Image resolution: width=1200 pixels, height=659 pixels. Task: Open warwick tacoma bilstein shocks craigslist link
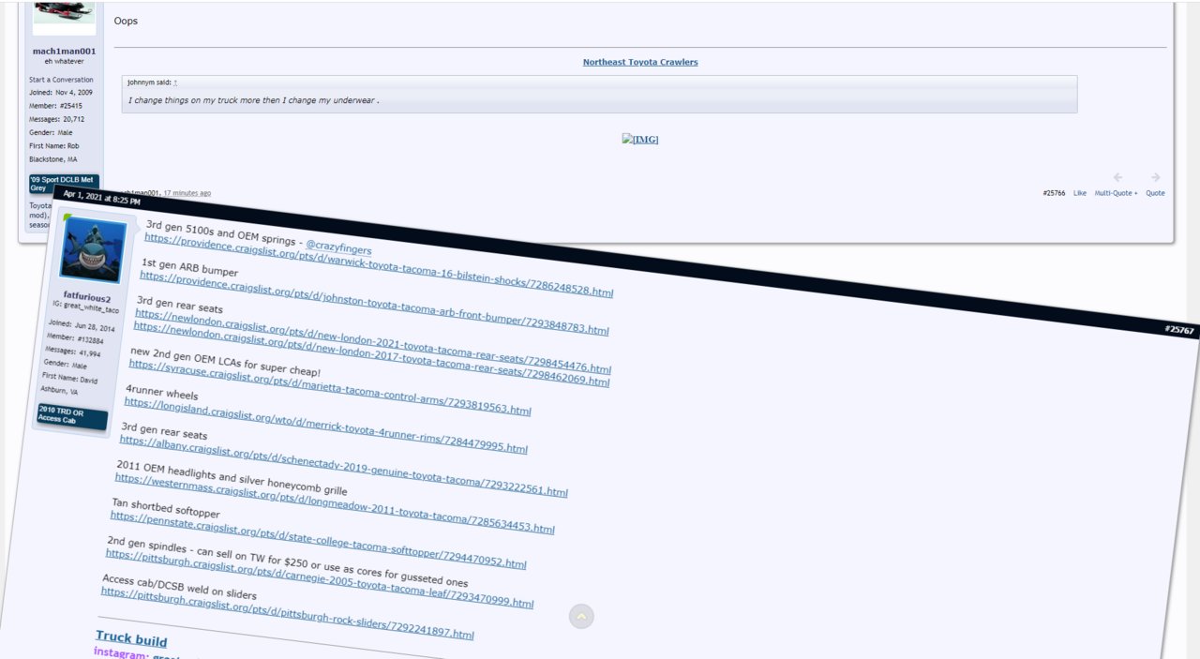pyautogui.click(x=379, y=265)
